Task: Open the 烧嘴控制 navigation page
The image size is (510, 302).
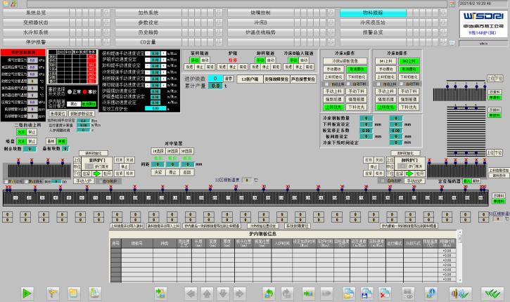Action: pos(260,13)
